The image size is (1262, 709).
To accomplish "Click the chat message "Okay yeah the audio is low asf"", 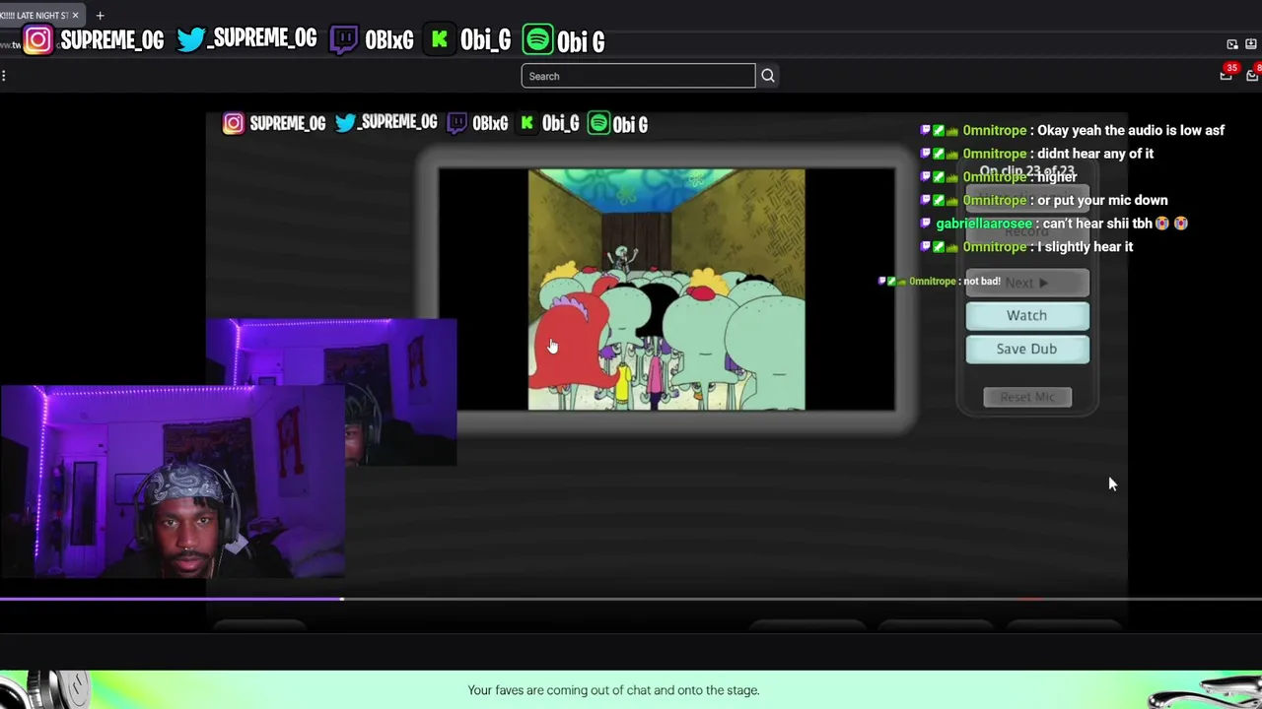I will point(1131,130).
